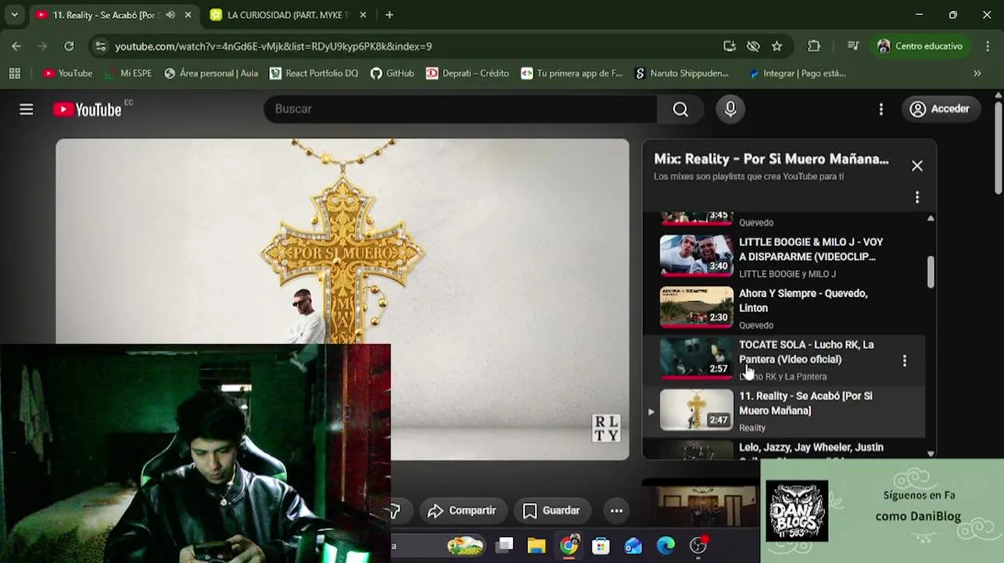Bookmark this page with the star
1004x563 pixels.
coord(776,46)
